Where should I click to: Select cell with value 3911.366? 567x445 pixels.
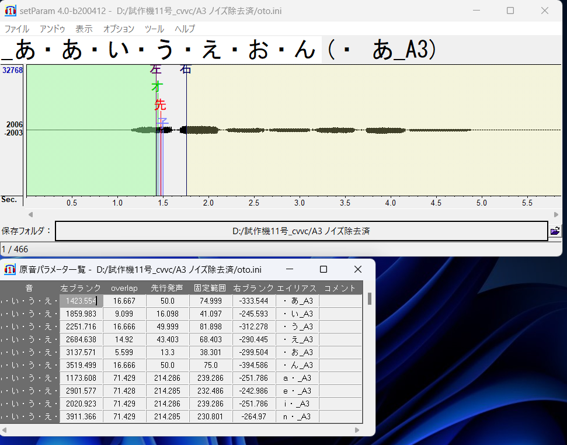[x=81, y=416]
